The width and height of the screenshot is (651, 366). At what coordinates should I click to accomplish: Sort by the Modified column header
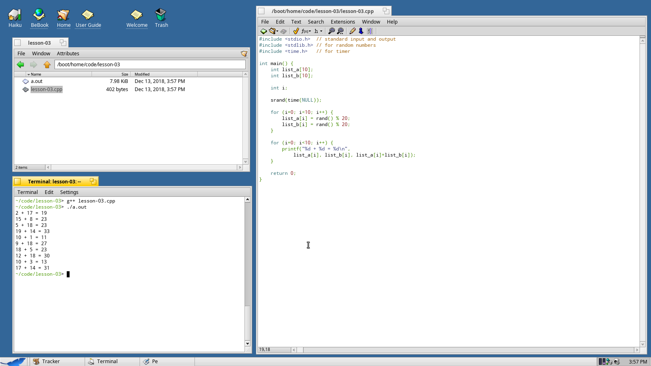[x=164, y=74]
